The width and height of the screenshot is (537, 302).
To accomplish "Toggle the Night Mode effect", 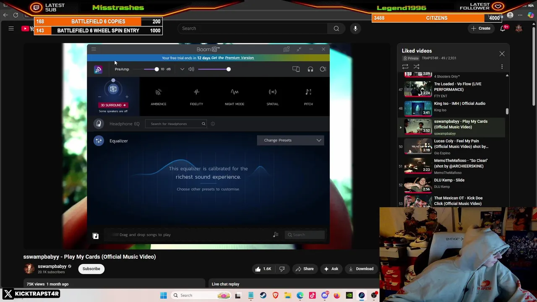I will coord(235,96).
